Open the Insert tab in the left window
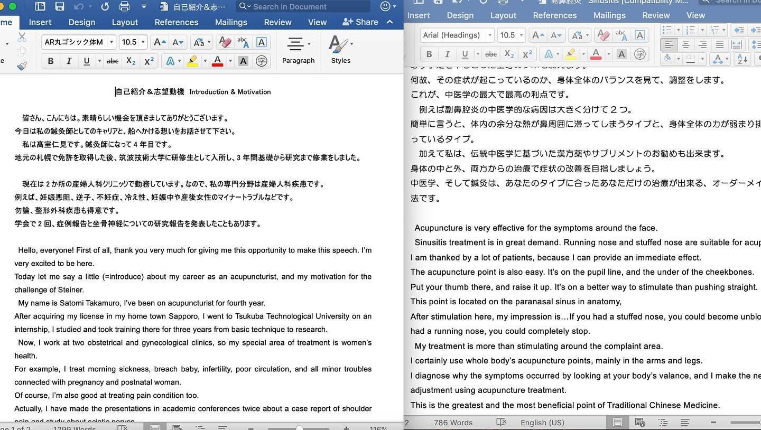761x430 pixels. (x=40, y=22)
